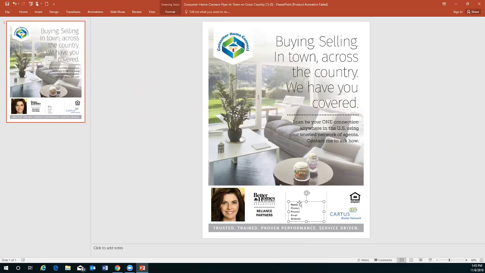485x273 pixels.
Task: Switch to the Review tab
Action: [136, 12]
